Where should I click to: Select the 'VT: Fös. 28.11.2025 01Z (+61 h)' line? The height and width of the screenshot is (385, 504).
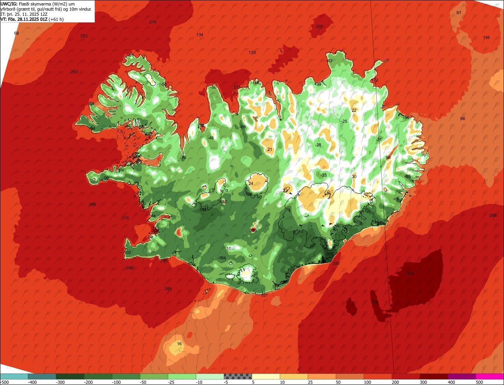click(x=32, y=19)
